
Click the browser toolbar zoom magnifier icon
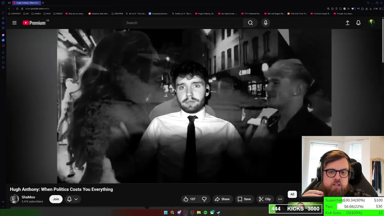click(x=328, y=9)
